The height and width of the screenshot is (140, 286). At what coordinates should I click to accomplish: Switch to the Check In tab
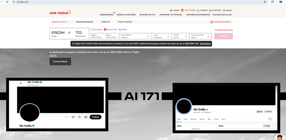105,22
